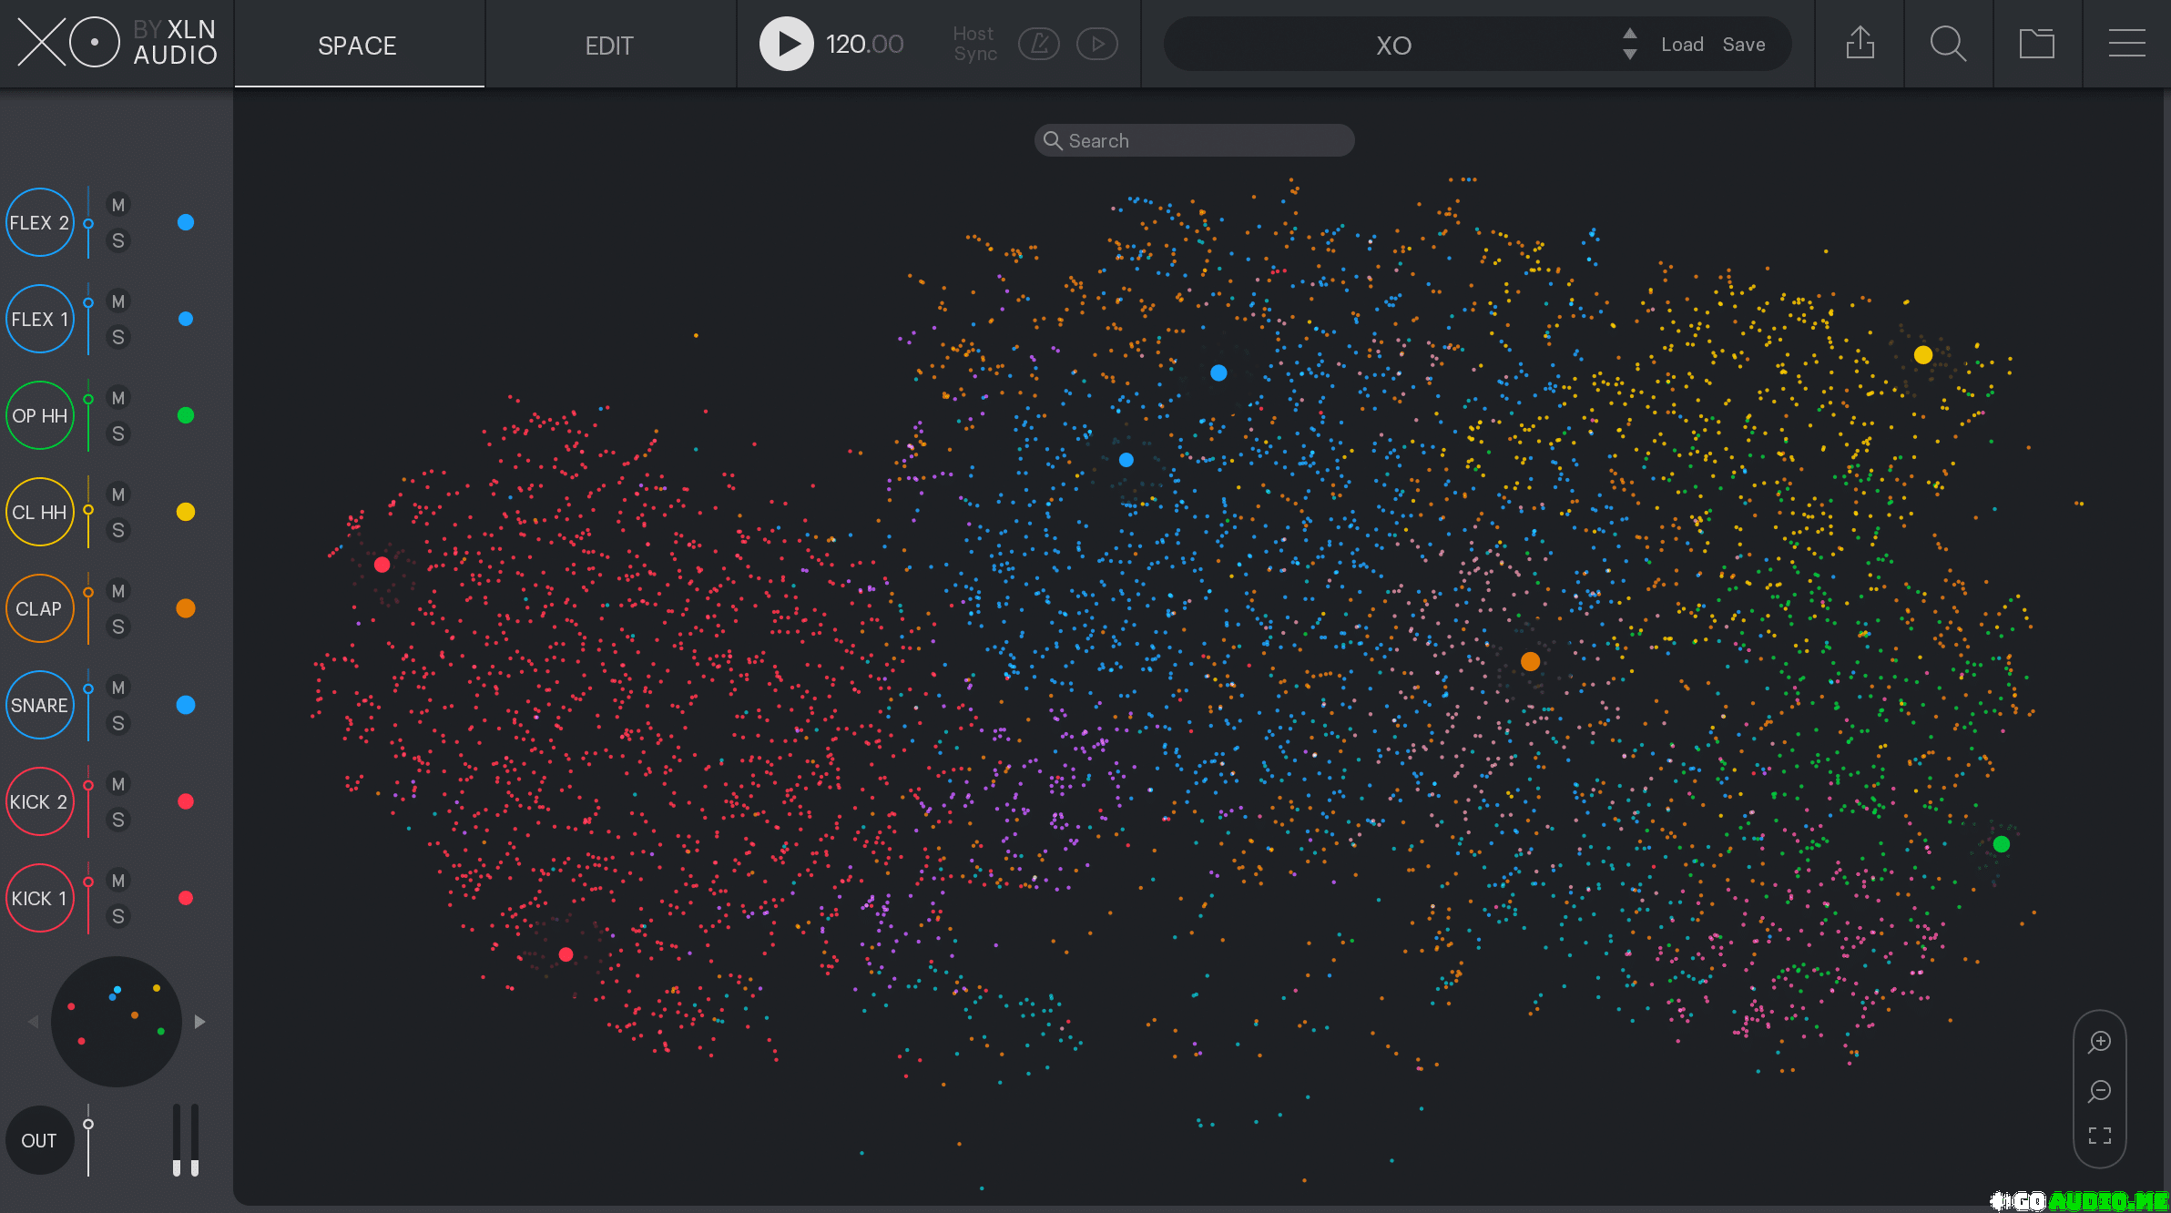This screenshot has width=2171, height=1213.
Task: Click the zoom in magnifier icon
Action: (x=2100, y=1042)
